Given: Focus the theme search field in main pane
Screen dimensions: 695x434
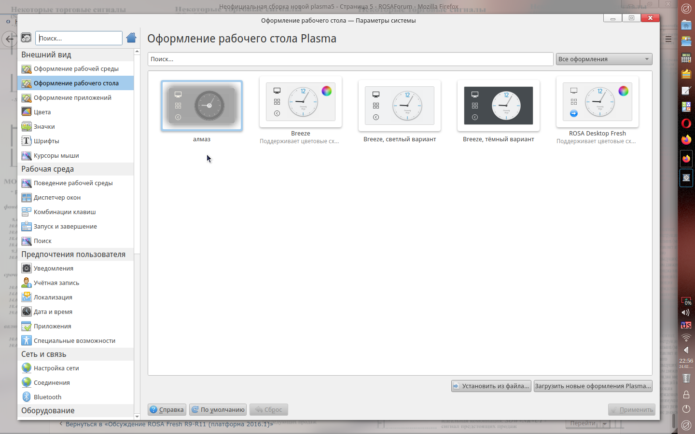Looking at the screenshot, I should 350,59.
